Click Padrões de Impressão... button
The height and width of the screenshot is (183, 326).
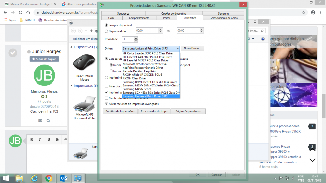click(120, 111)
